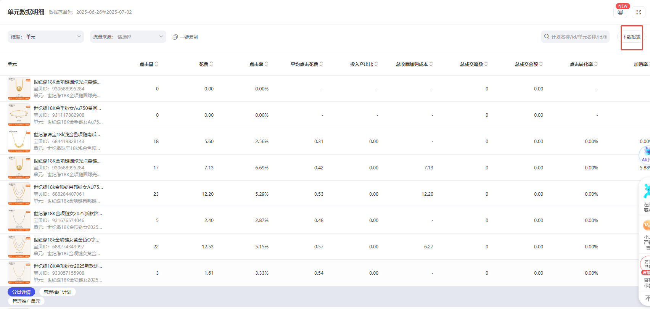Open the AI assistant floating icon
The image size is (650, 309).
pyautogui.click(x=645, y=154)
